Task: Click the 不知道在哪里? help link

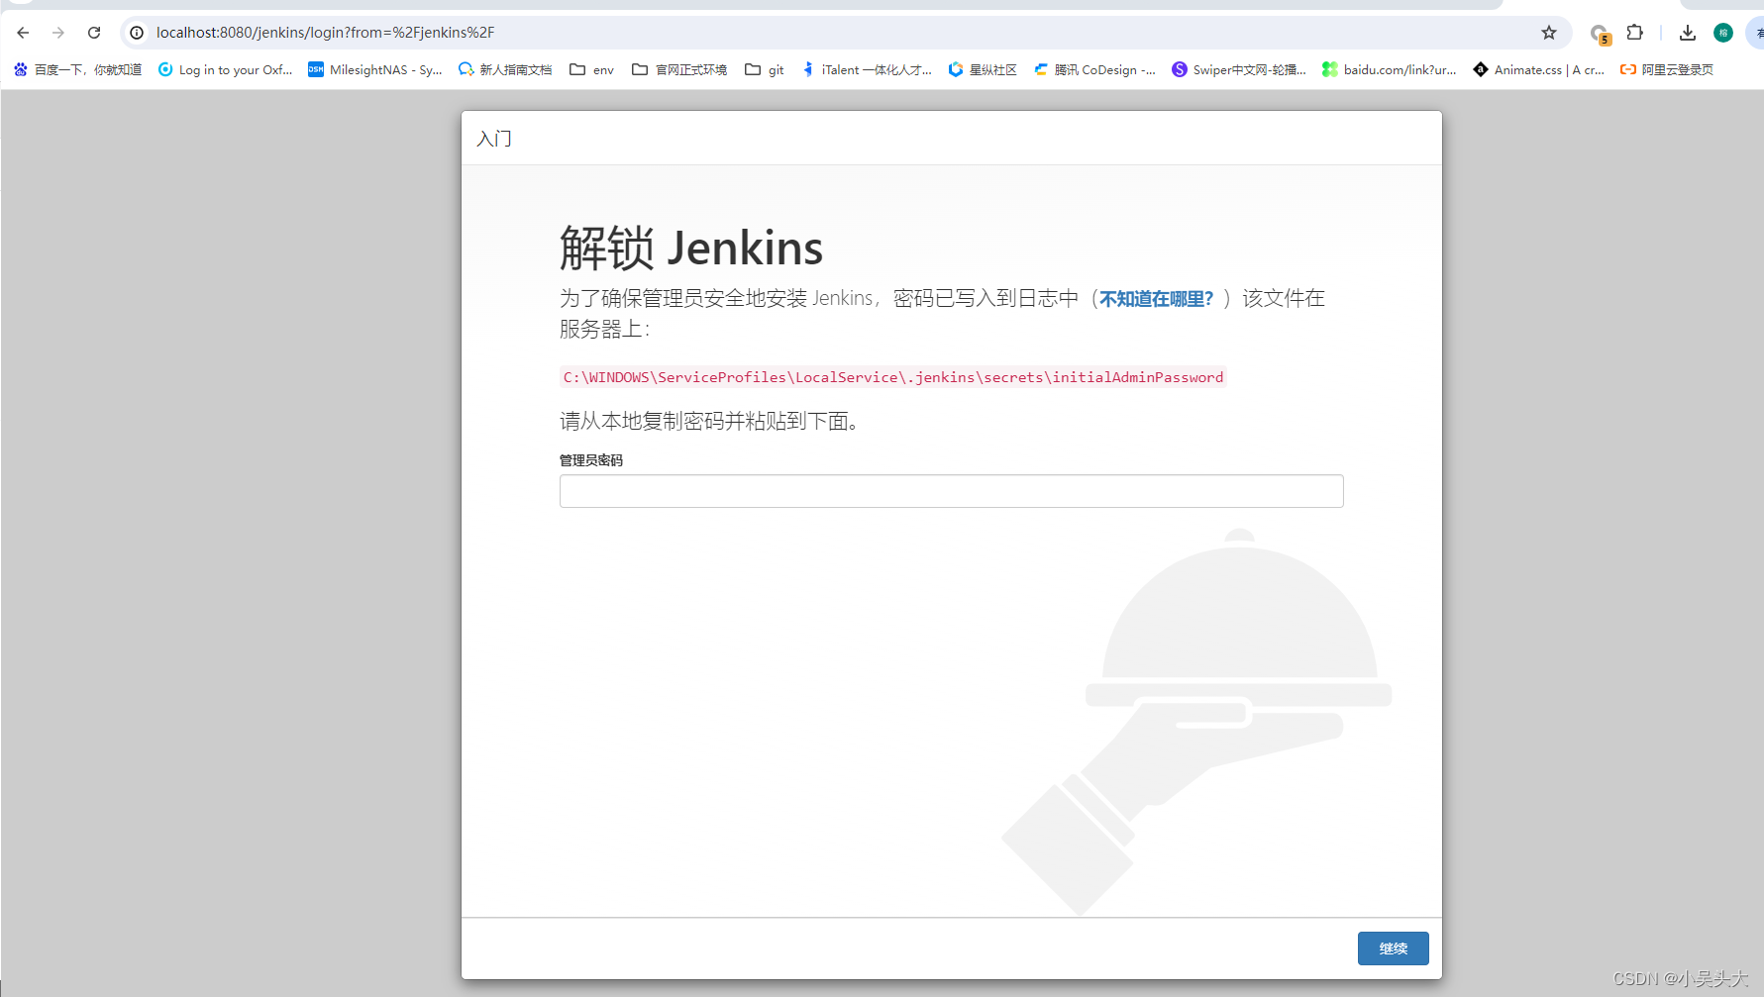Action: 1156,298
